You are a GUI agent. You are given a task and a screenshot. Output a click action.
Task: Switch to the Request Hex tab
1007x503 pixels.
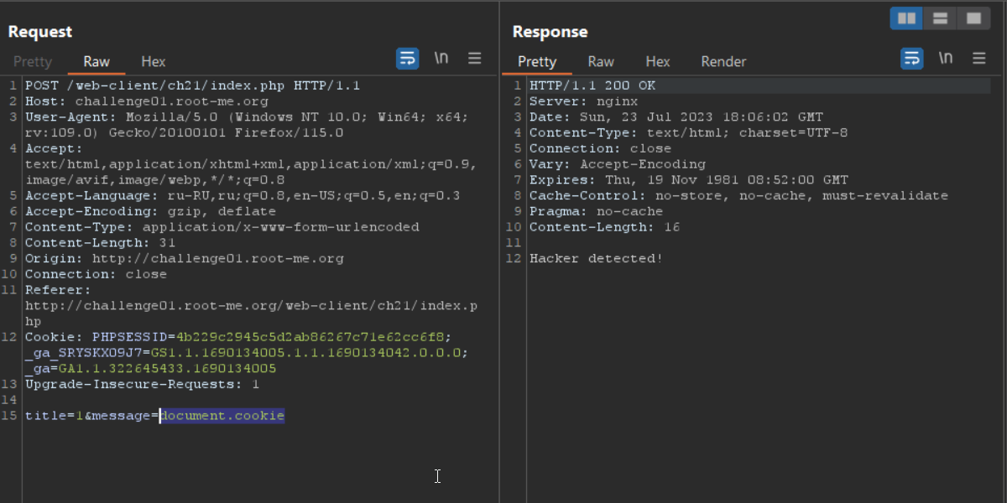tap(154, 61)
